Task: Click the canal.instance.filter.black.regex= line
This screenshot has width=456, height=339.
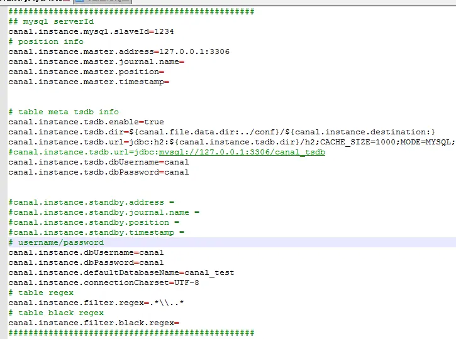Action: tap(94, 323)
